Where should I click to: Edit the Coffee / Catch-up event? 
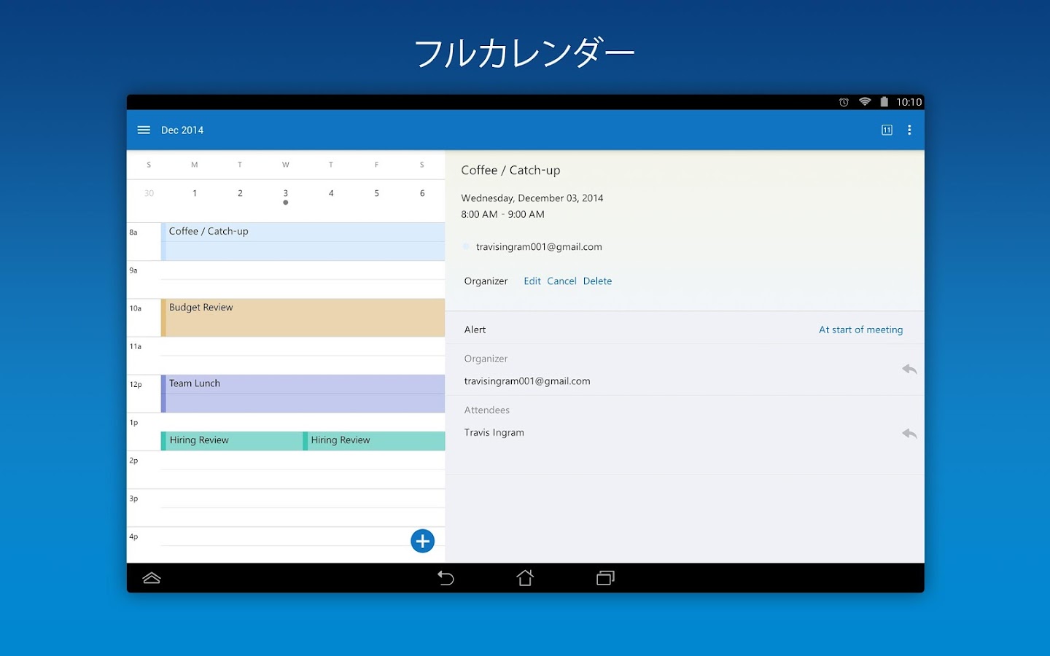pos(532,281)
